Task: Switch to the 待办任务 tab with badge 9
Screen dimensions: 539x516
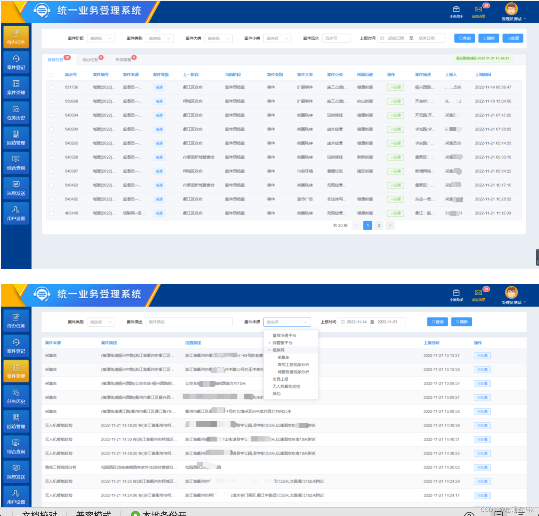Action: (90, 59)
